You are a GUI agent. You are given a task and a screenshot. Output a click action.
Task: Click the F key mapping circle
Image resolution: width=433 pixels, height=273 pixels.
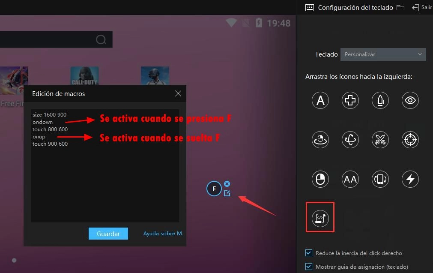(x=214, y=189)
